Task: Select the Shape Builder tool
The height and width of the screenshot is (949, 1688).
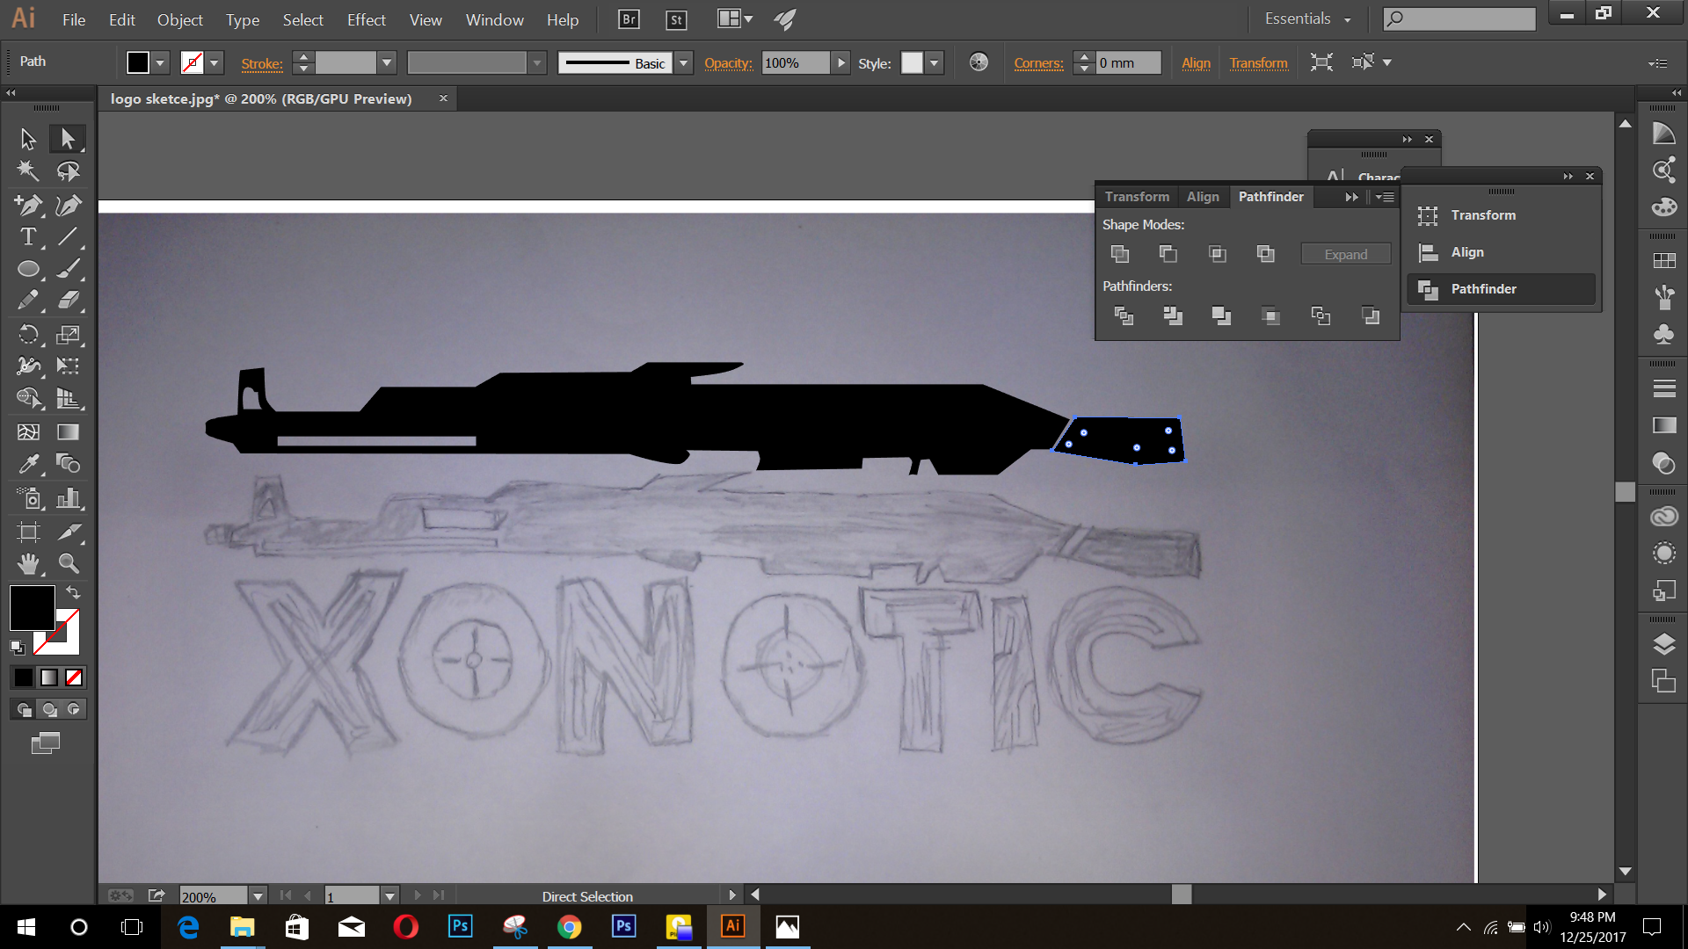Action: [28, 398]
